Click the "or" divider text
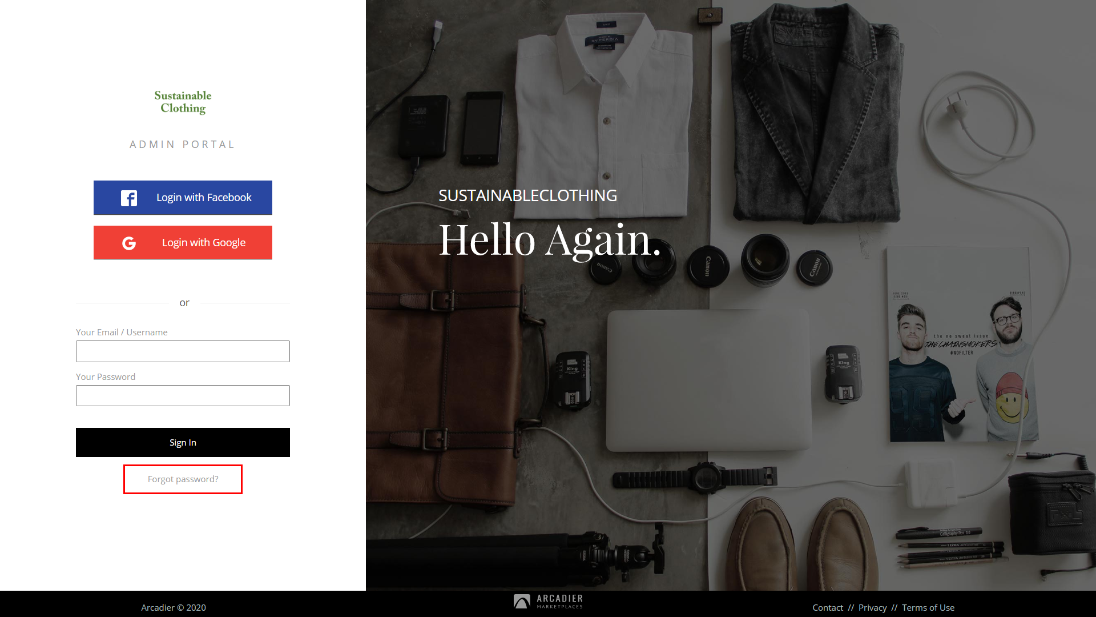Image resolution: width=1096 pixels, height=617 pixels. tap(184, 303)
